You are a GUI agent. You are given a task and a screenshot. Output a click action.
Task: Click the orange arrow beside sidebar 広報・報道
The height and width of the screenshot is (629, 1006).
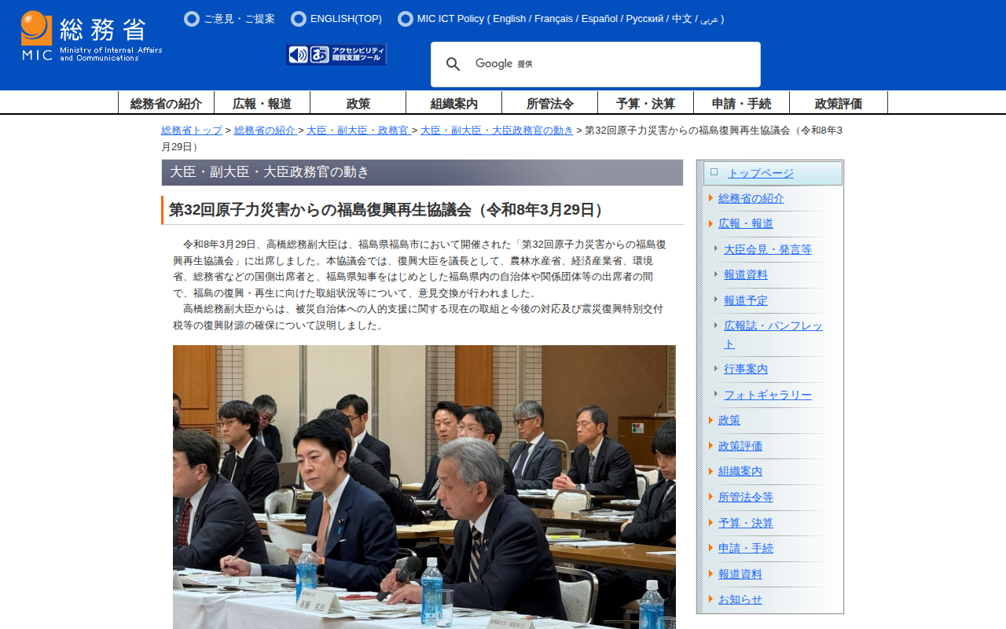pos(710,223)
